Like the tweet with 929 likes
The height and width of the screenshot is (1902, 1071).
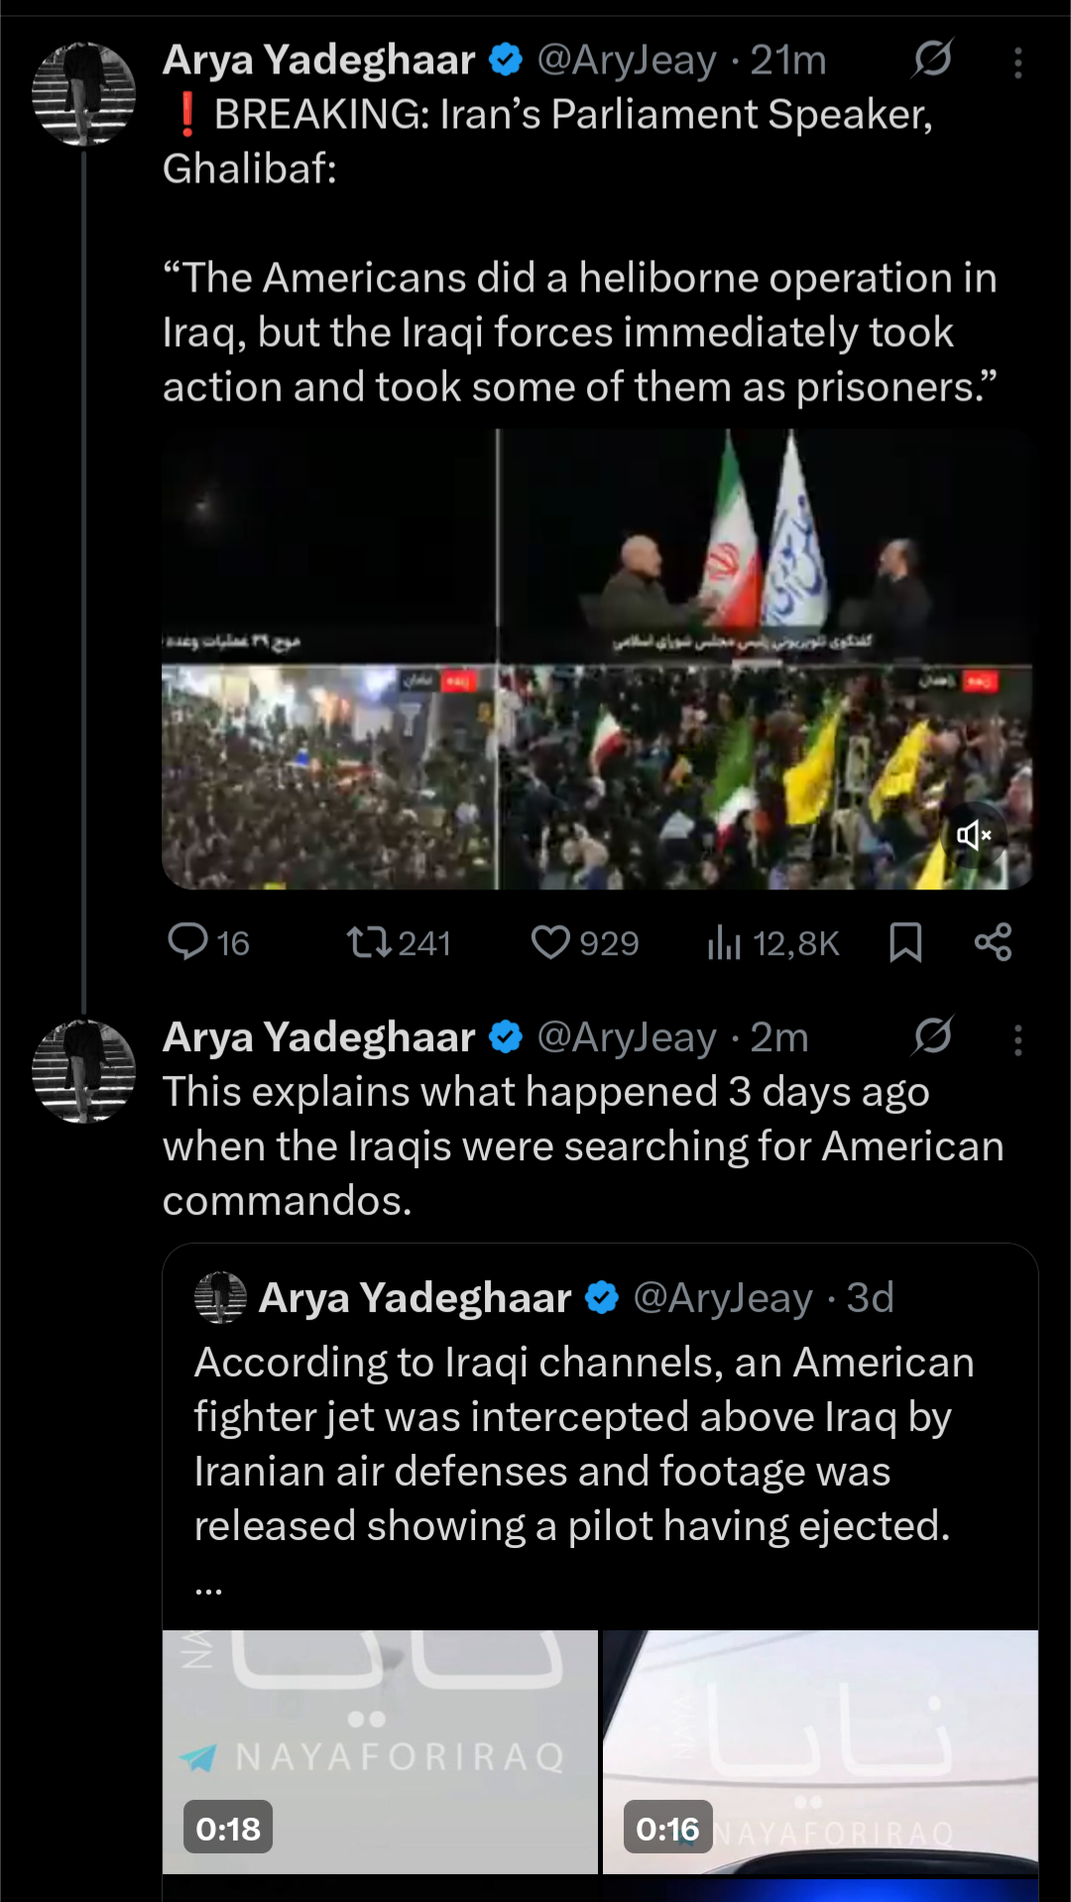[550, 942]
